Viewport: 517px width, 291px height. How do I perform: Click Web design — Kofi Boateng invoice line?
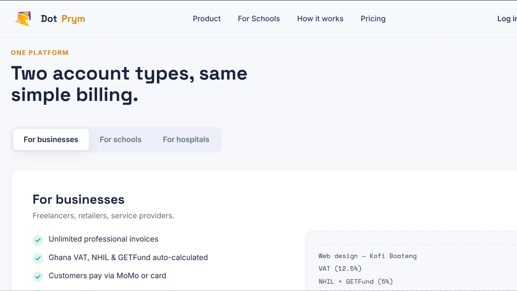coord(368,256)
